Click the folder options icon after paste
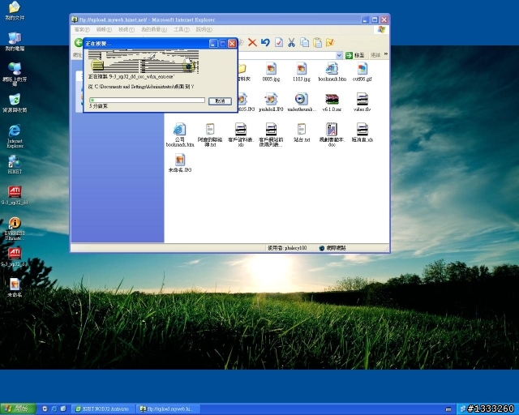This screenshot has width=519, height=415. 330,42
